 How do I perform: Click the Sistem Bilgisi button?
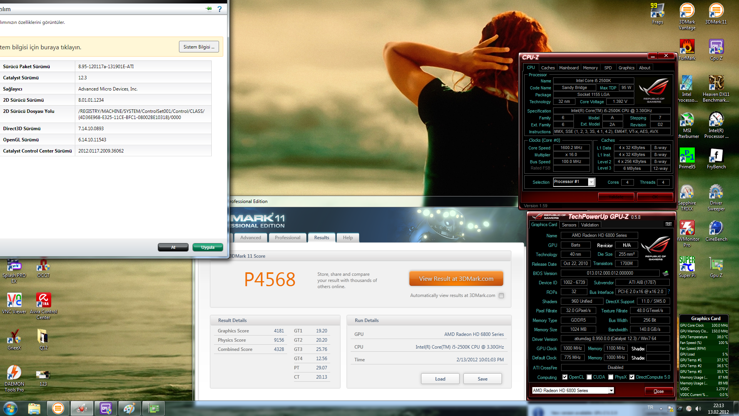coord(199,47)
